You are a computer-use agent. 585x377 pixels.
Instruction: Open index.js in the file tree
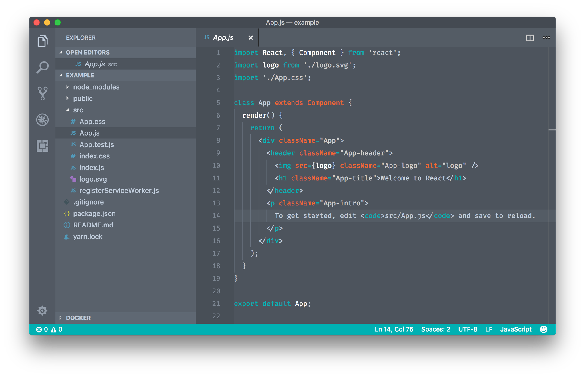(x=126, y=168)
